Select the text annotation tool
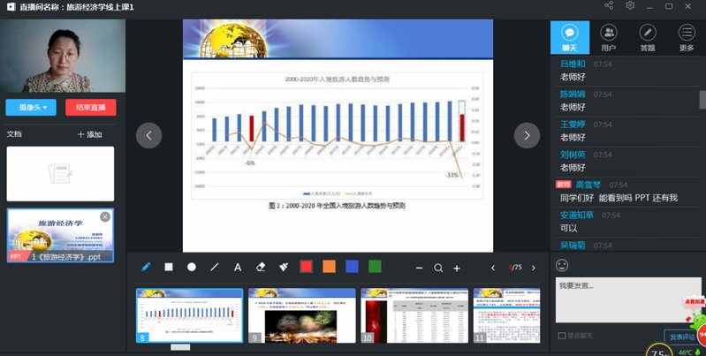 pos(238,267)
